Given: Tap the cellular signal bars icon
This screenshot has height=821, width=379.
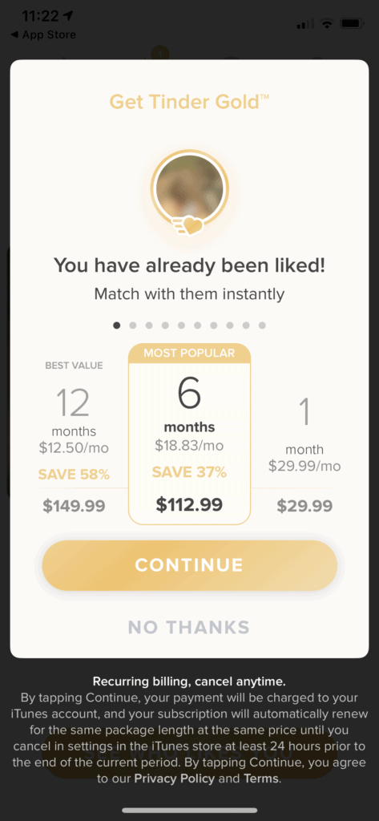Looking at the screenshot, I should (x=305, y=23).
